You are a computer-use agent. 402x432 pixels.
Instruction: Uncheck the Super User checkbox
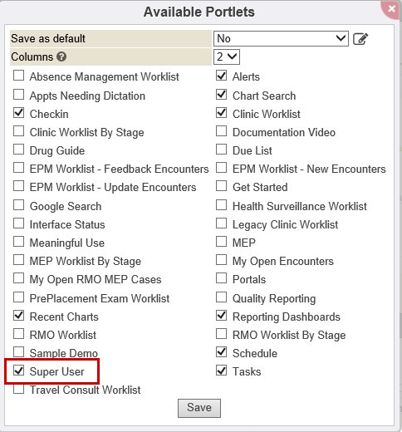coord(18,371)
